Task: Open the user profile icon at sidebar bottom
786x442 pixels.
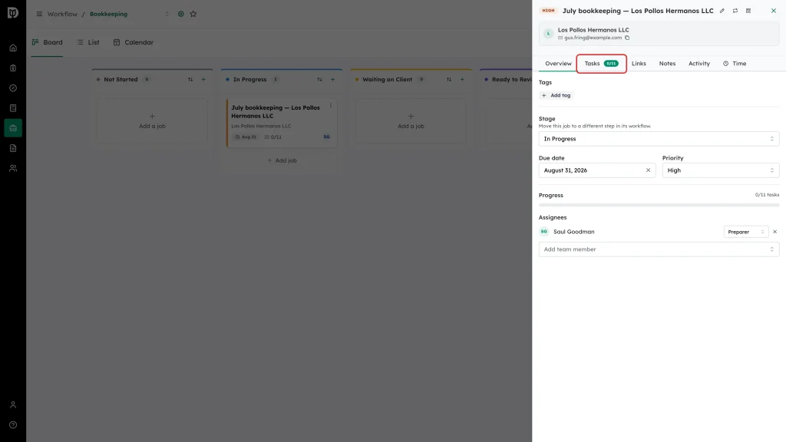Action: [x=13, y=405]
